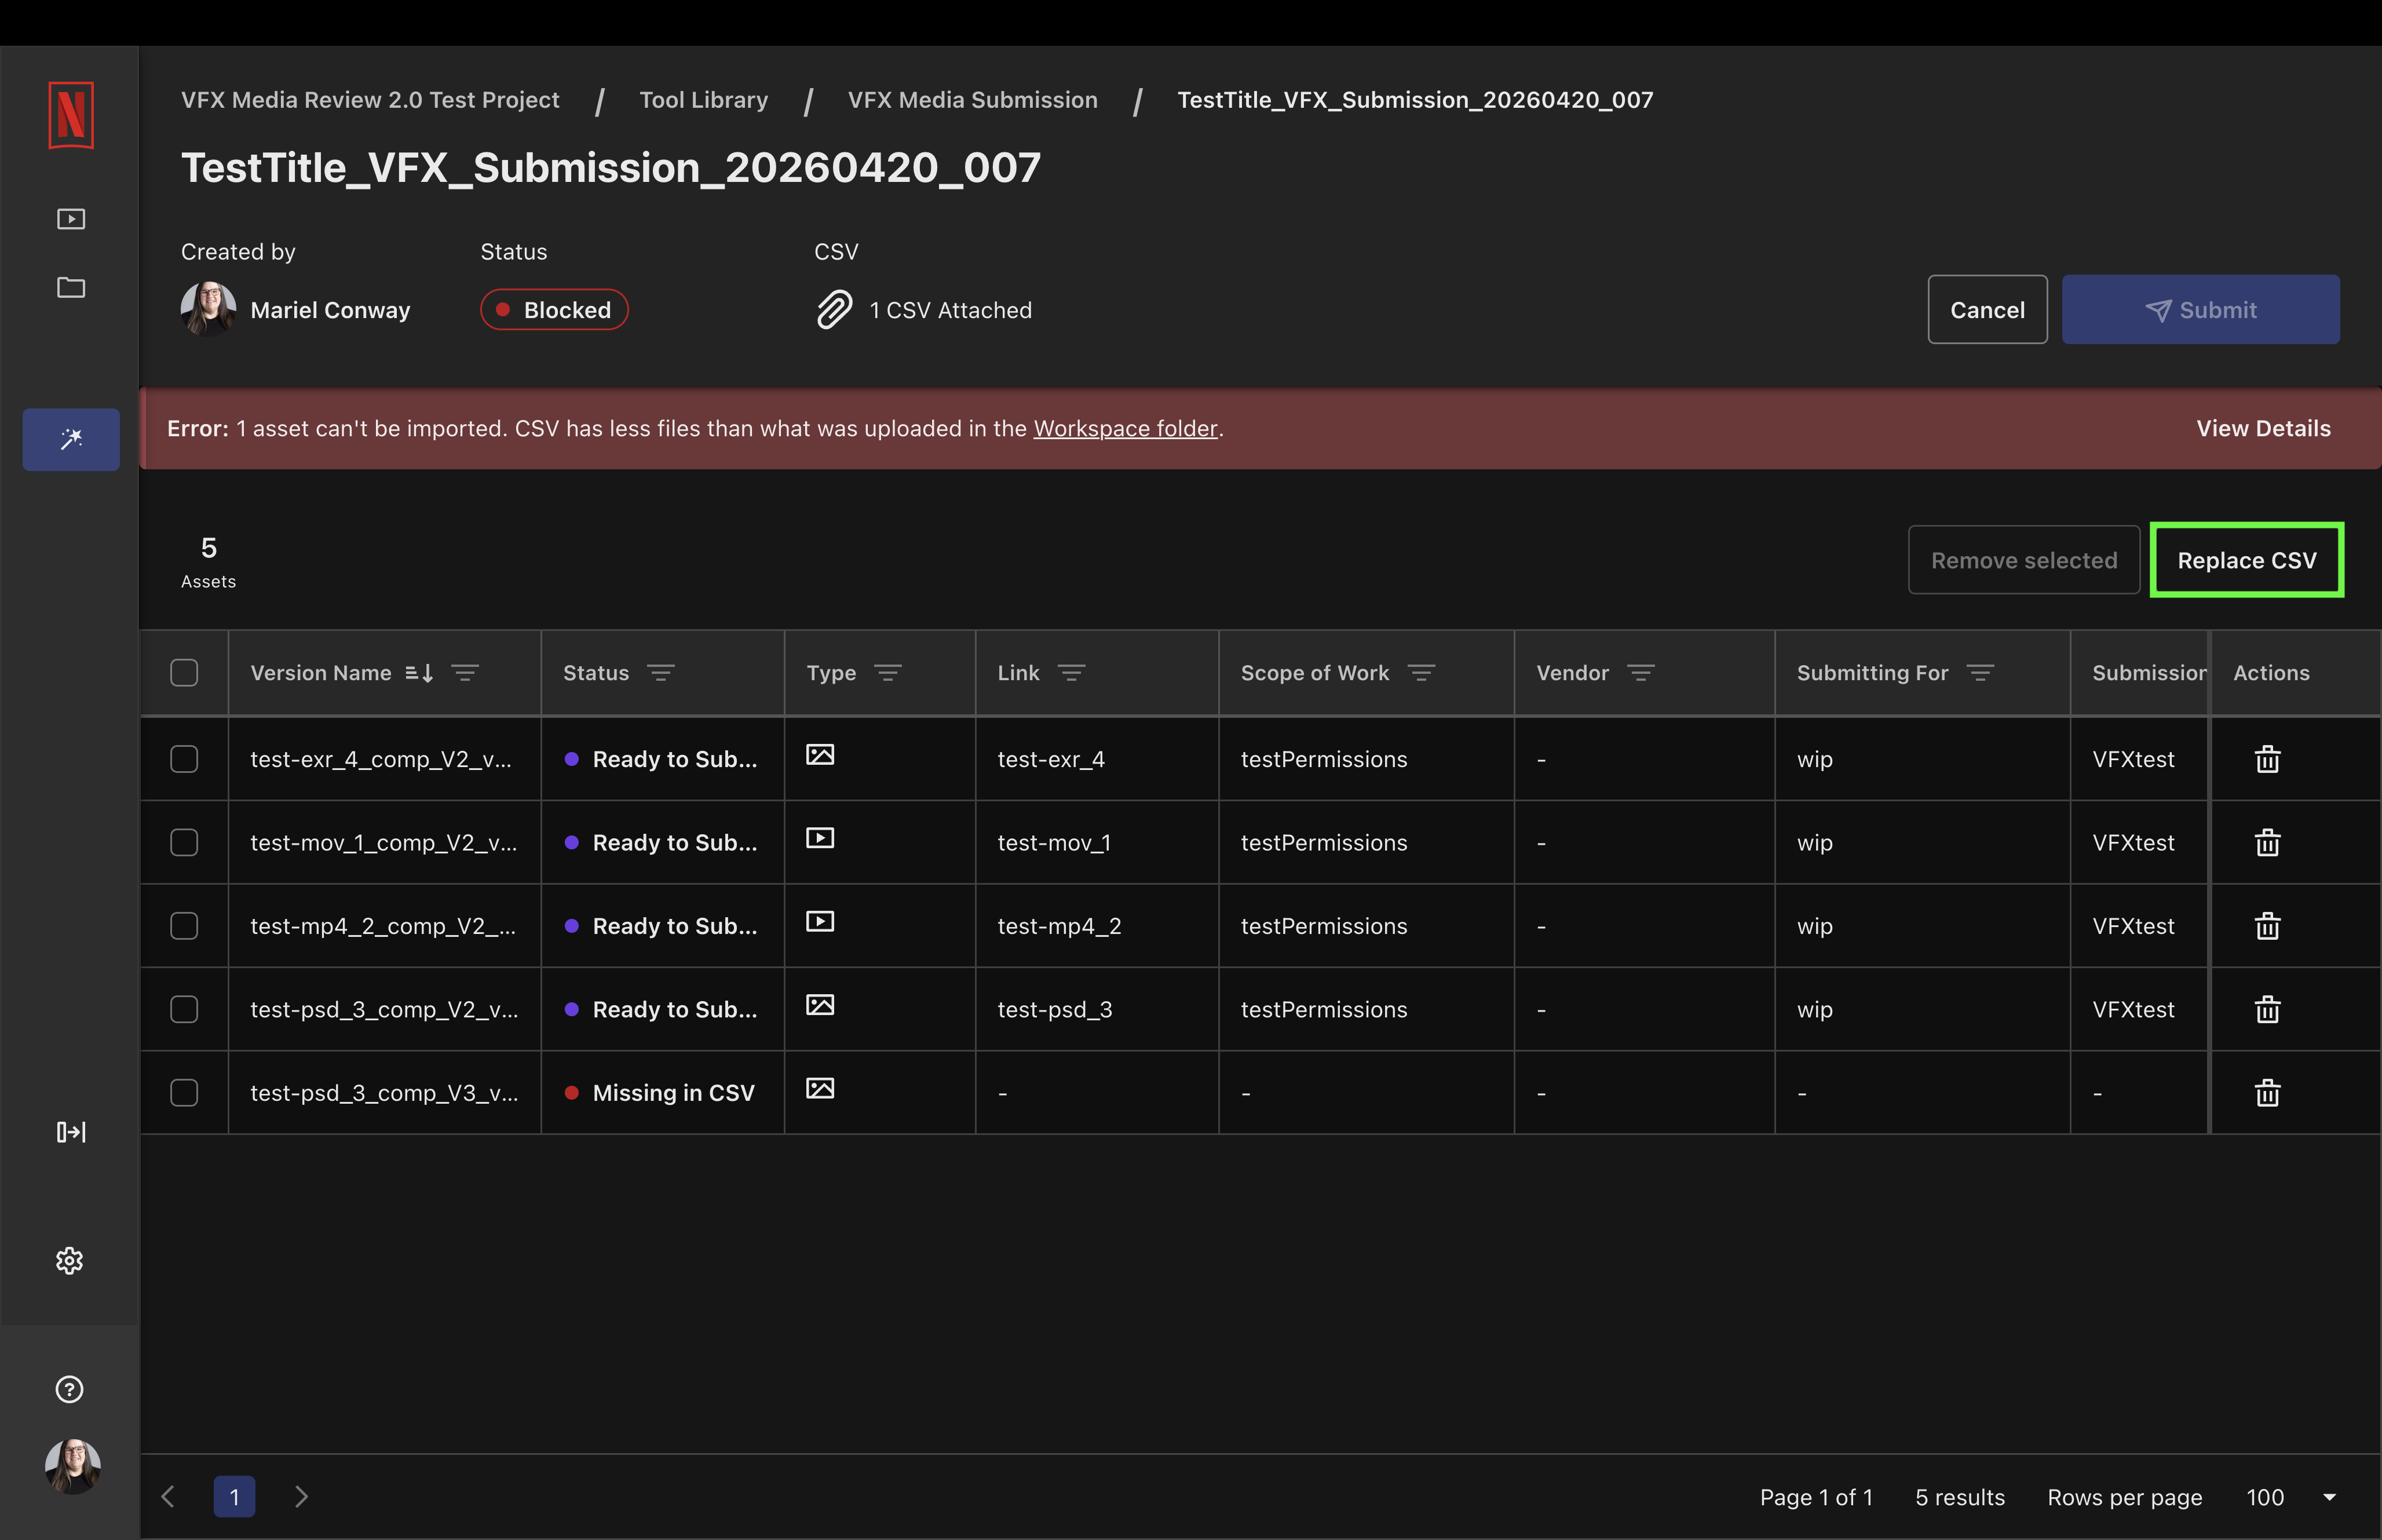
Task: Delete the test-mov_1 row with trash icon
Action: (x=2267, y=843)
